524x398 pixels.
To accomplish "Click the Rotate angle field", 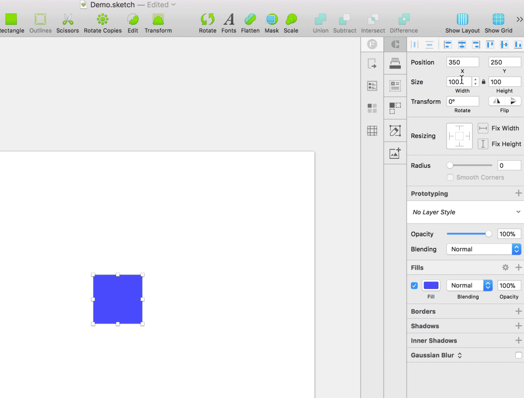I will [x=462, y=101].
